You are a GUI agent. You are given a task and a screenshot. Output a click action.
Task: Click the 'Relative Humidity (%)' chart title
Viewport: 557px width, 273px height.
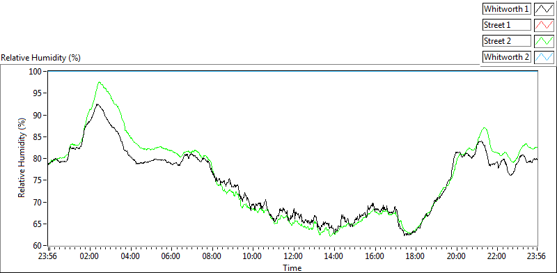(x=41, y=58)
